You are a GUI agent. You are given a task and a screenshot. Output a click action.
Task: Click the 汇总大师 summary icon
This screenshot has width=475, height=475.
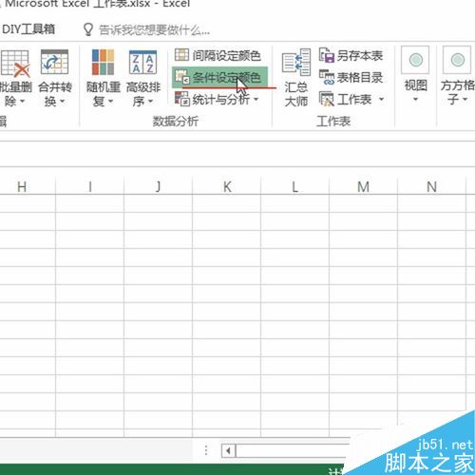coord(296,62)
